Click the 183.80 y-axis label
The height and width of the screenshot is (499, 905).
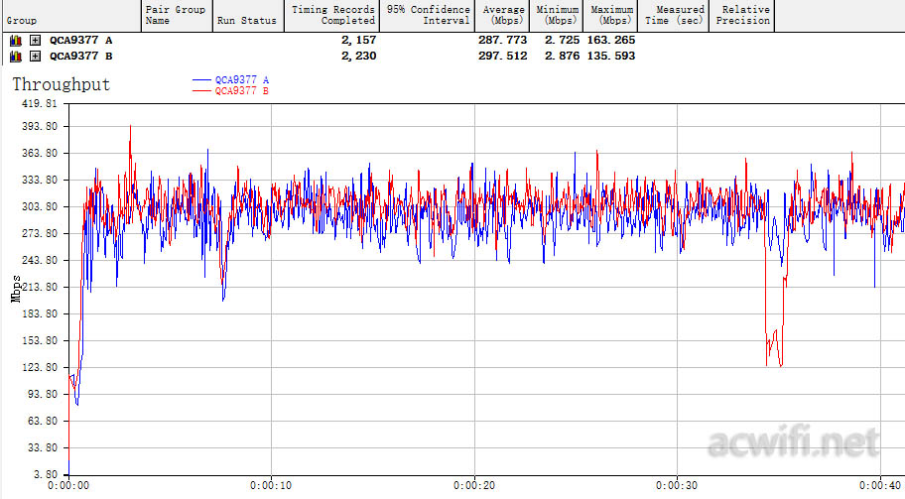pos(40,313)
